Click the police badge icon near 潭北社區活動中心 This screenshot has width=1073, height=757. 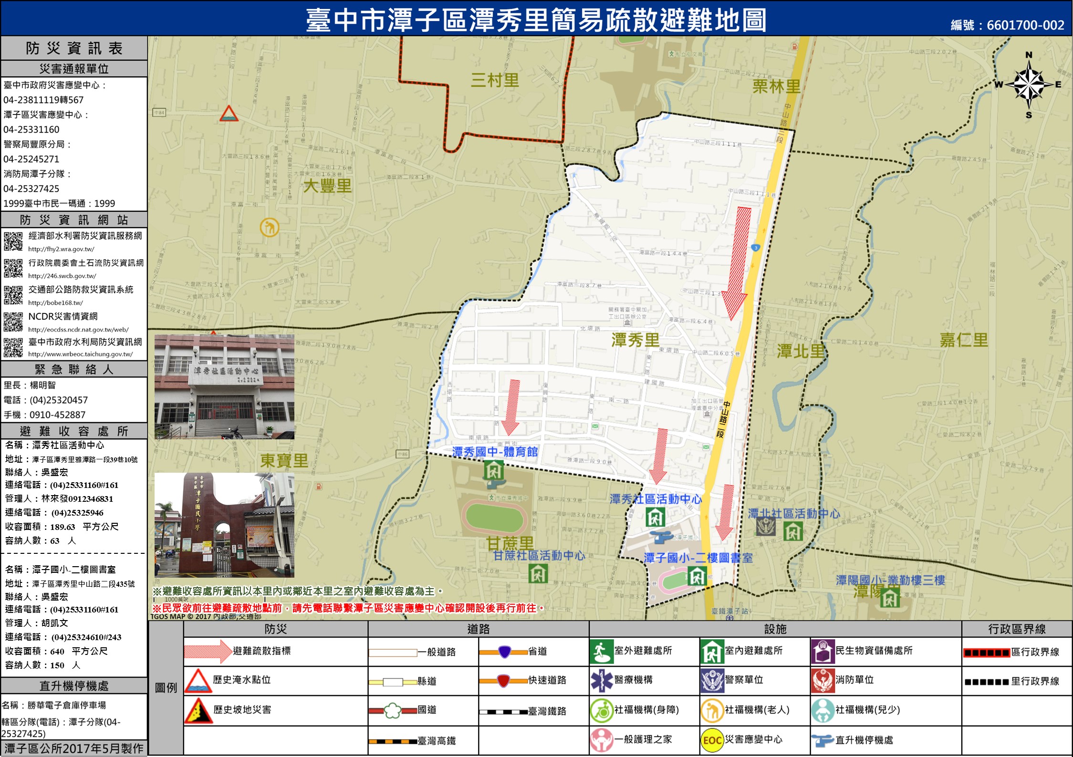point(766,527)
